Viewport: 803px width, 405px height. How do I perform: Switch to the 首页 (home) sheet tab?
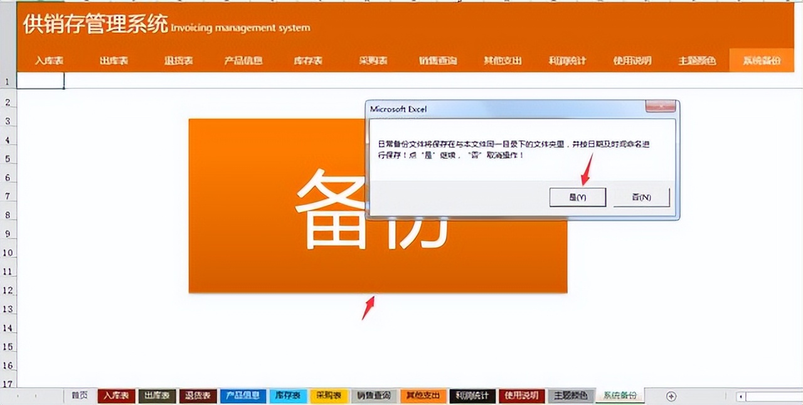(78, 396)
